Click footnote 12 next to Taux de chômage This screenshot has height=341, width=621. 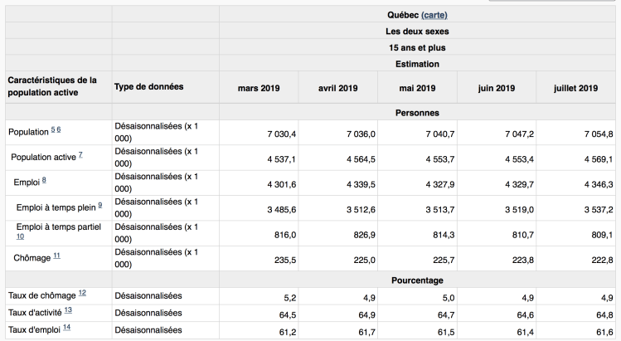[84, 294]
